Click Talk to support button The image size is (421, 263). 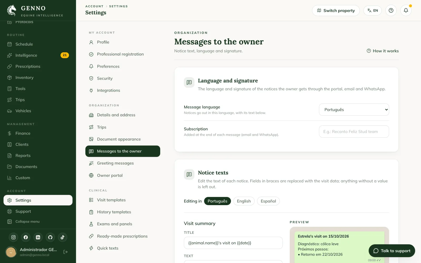coord(392,251)
